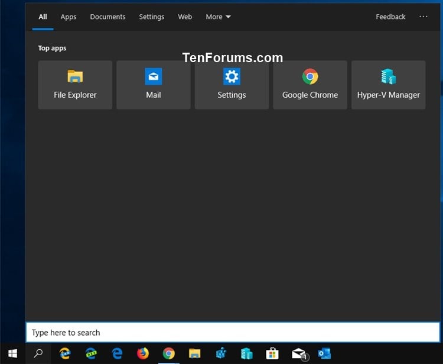Open the Settings tile in Top apps

[x=232, y=85]
